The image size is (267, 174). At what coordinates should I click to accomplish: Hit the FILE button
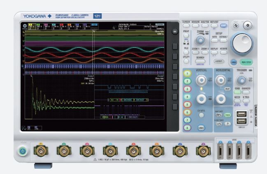click(186, 52)
